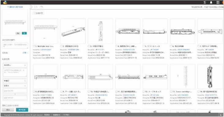Click the redo image search link

(x=15, y=7)
